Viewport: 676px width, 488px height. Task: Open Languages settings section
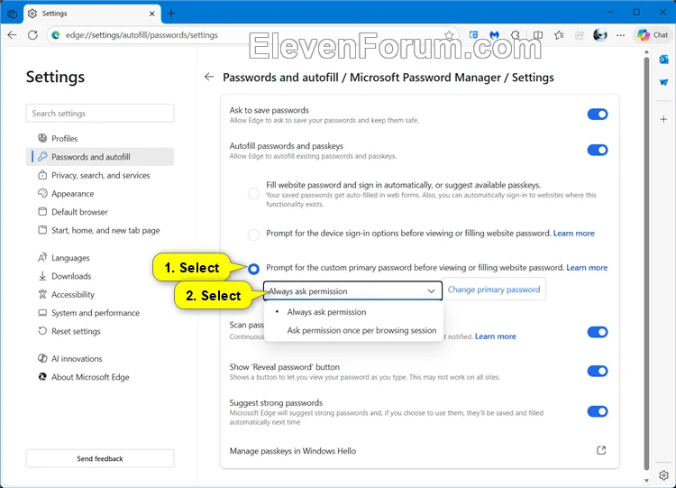[100, 258]
